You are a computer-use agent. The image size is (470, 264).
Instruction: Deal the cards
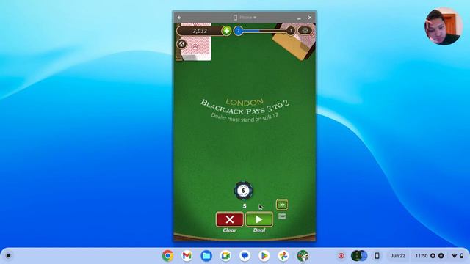click(259, 219)
